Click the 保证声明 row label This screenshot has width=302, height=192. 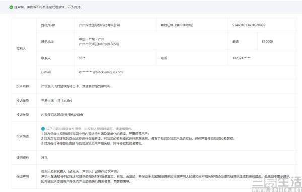(23, 176)
